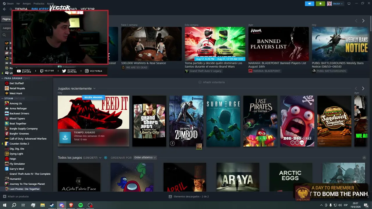Switch to the TIENDA tab
The width and height of the screenshot is (372, 209).
tap(21, 9)
